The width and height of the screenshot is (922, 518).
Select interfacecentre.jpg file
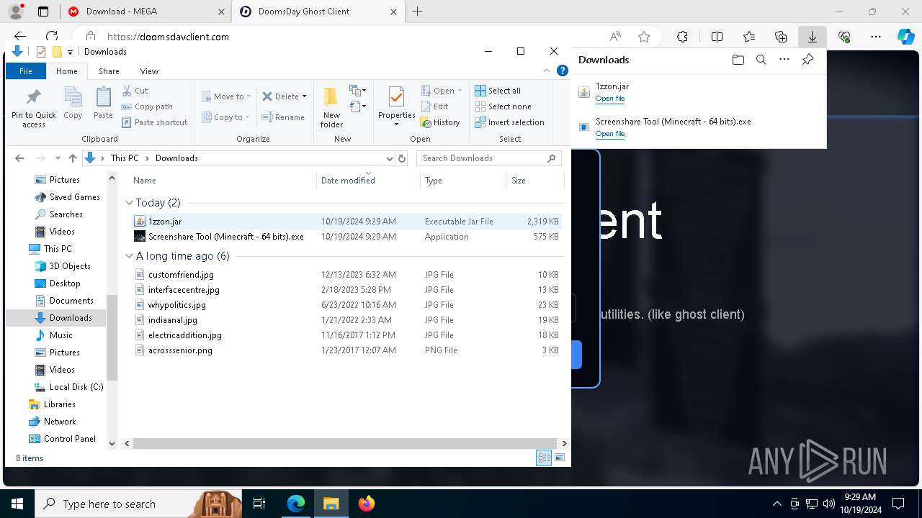click(346, 290)
